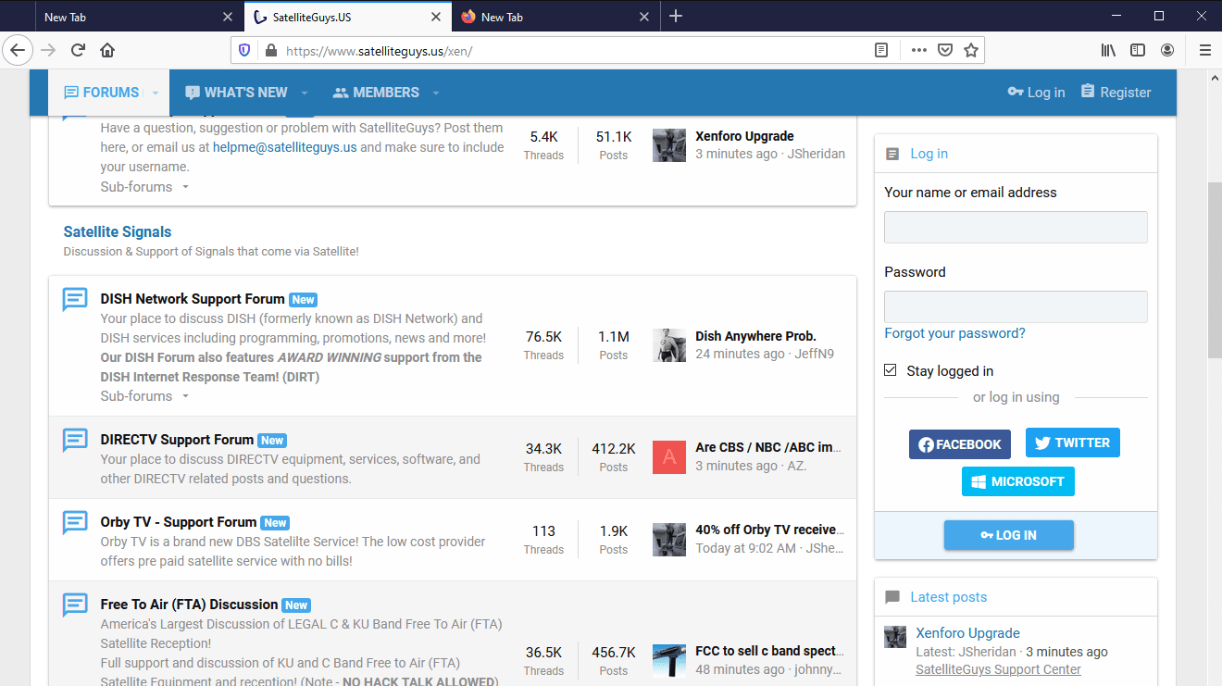Screen dimensions: 1222x686
Task: Expand the What's New dropdown arrow
Action: coord(305,93)
